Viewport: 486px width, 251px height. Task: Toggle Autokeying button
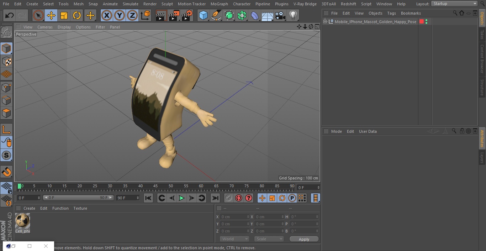(239, 198)
